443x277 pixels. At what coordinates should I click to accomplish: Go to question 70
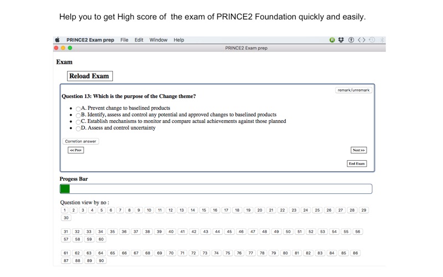171,253
